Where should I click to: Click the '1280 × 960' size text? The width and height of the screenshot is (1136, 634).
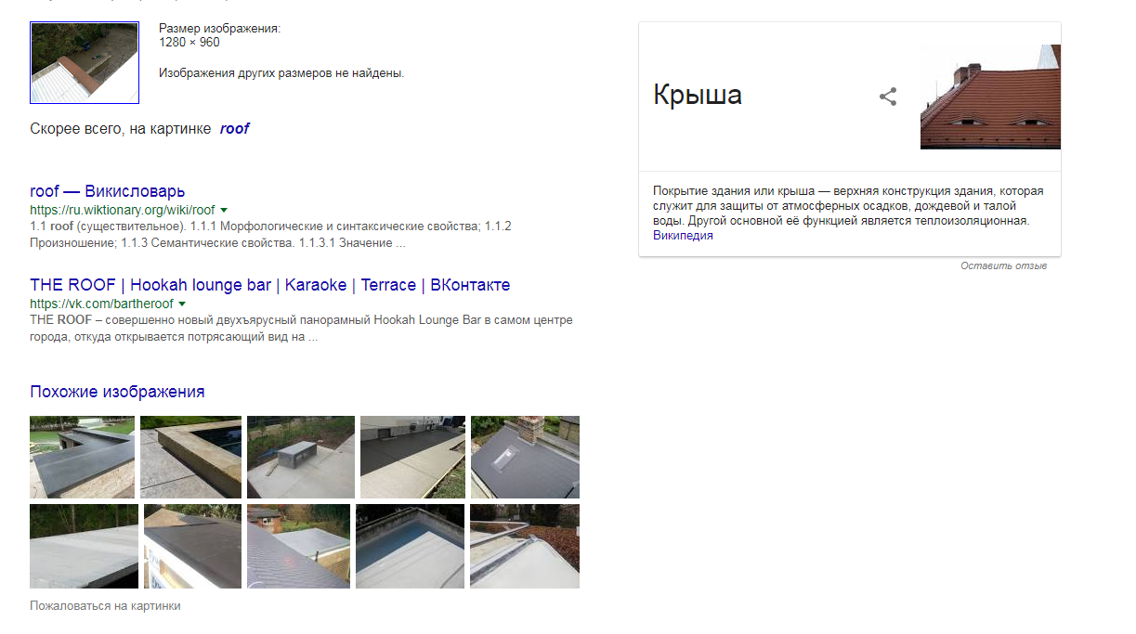tap(189, 43)
